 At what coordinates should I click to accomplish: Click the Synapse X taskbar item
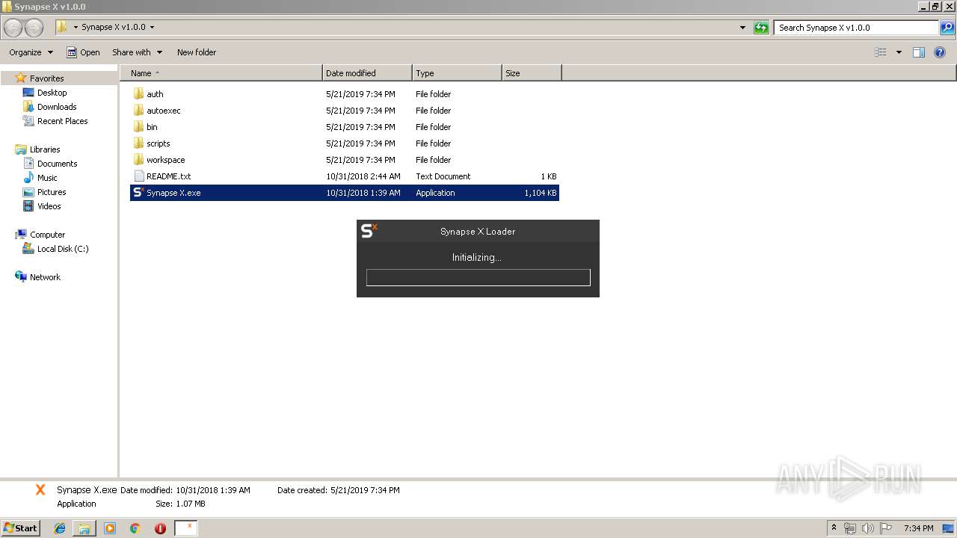(x=185, y=528)
